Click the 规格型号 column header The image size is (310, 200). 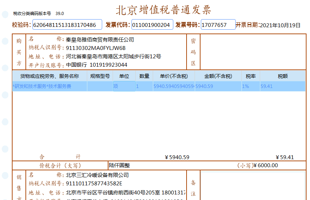100,76
